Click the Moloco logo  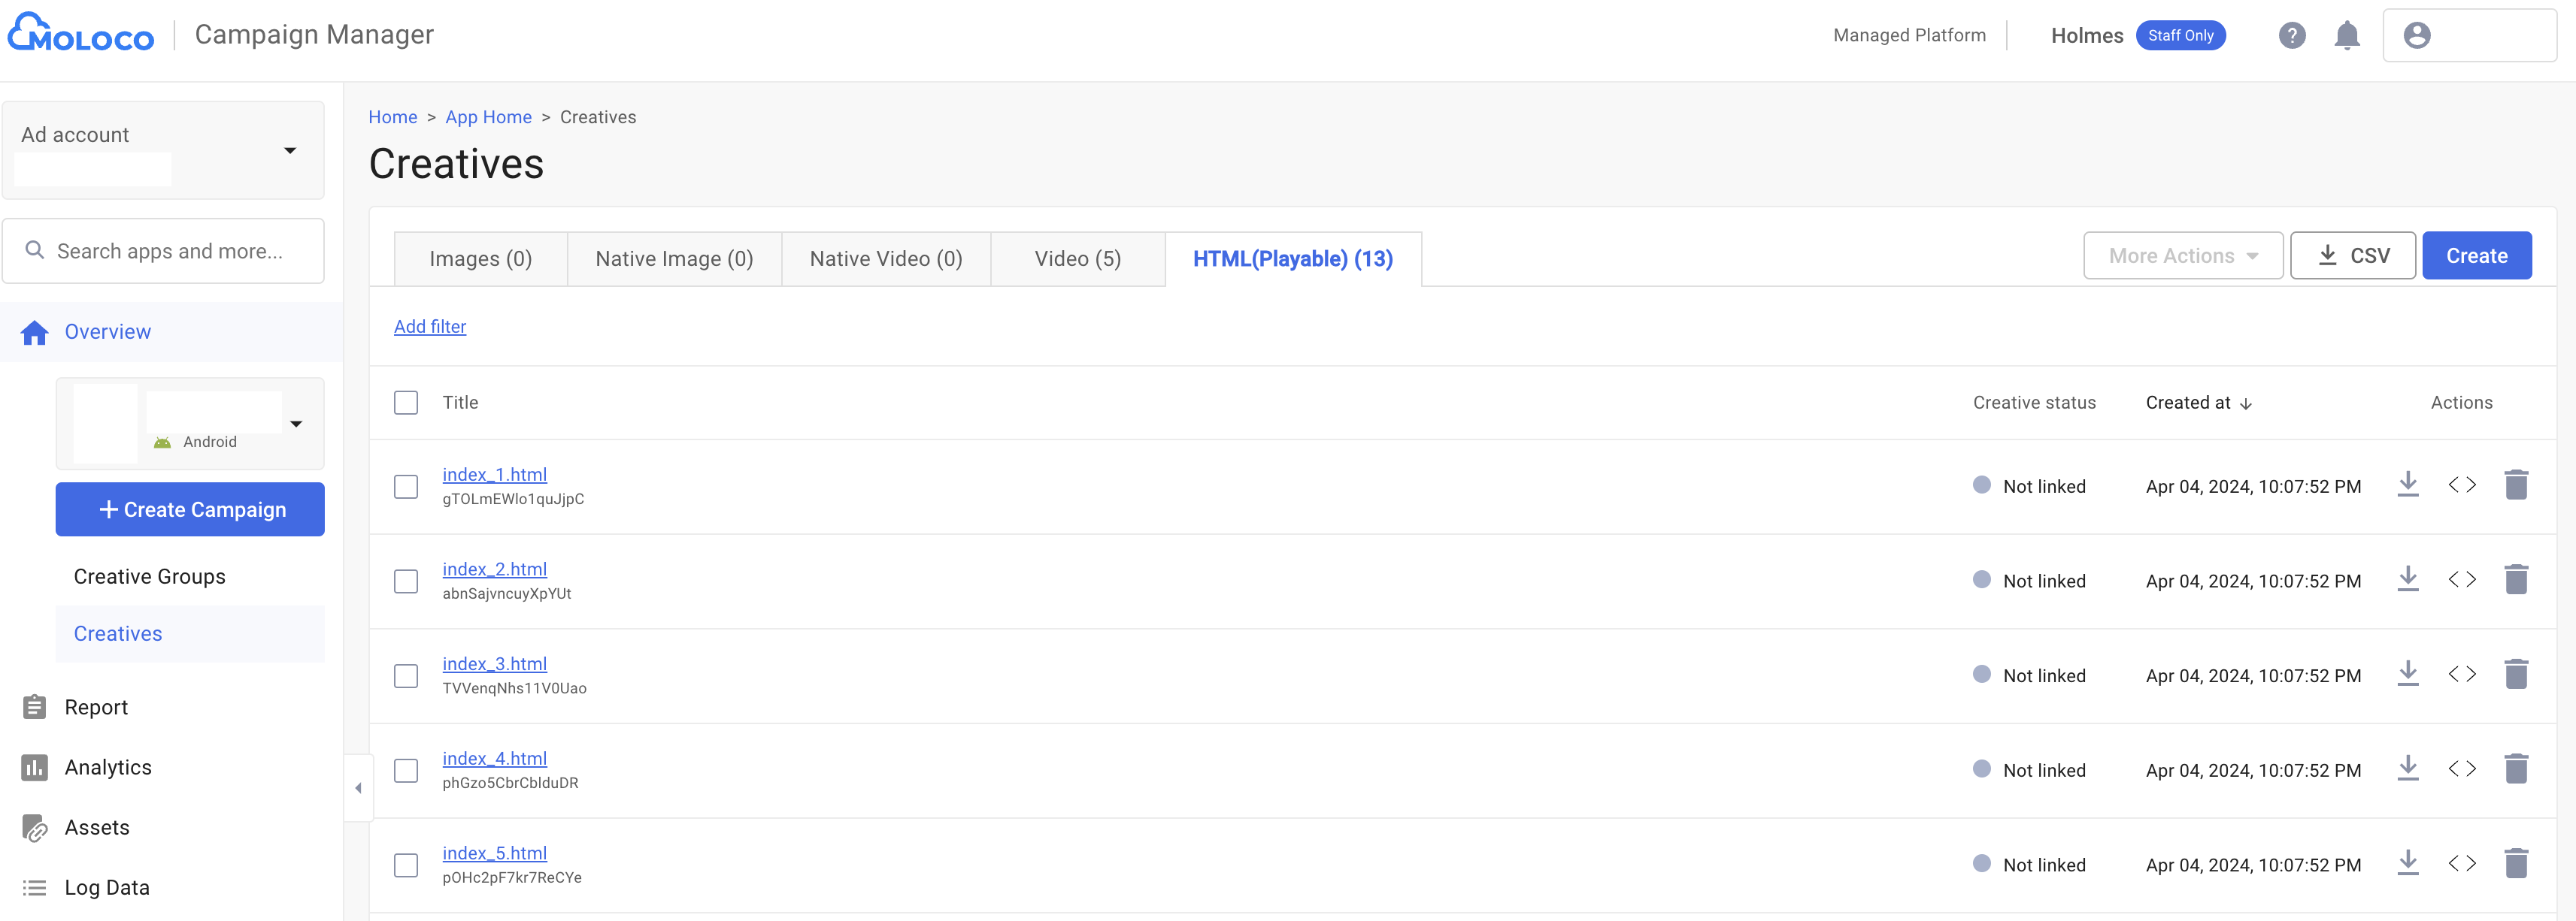tap(80, 33)
